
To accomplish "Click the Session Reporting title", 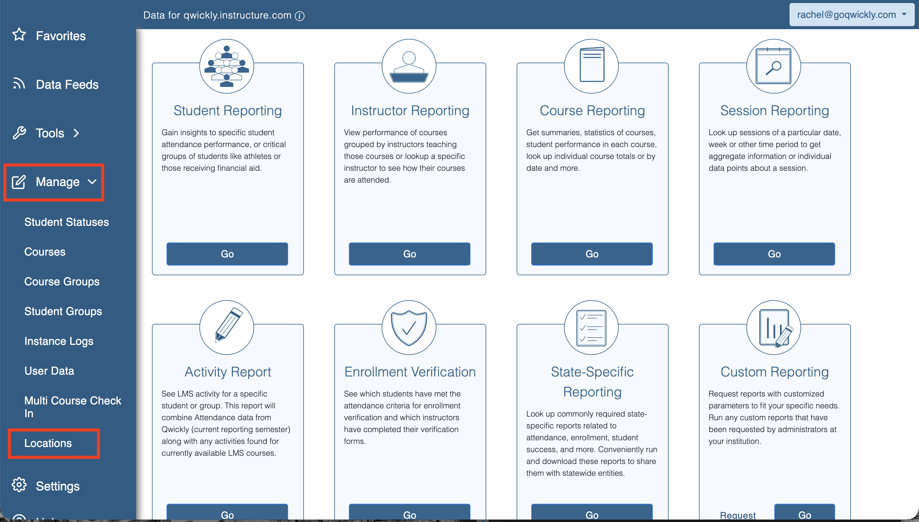I will [775, 111].
